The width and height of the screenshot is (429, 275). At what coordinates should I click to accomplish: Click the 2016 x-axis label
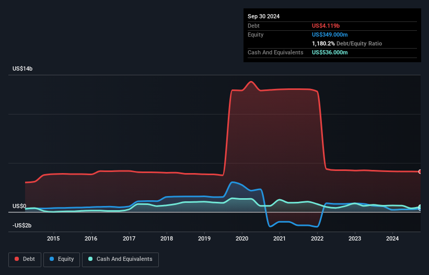pyautogui.click(x=91, y=238)
